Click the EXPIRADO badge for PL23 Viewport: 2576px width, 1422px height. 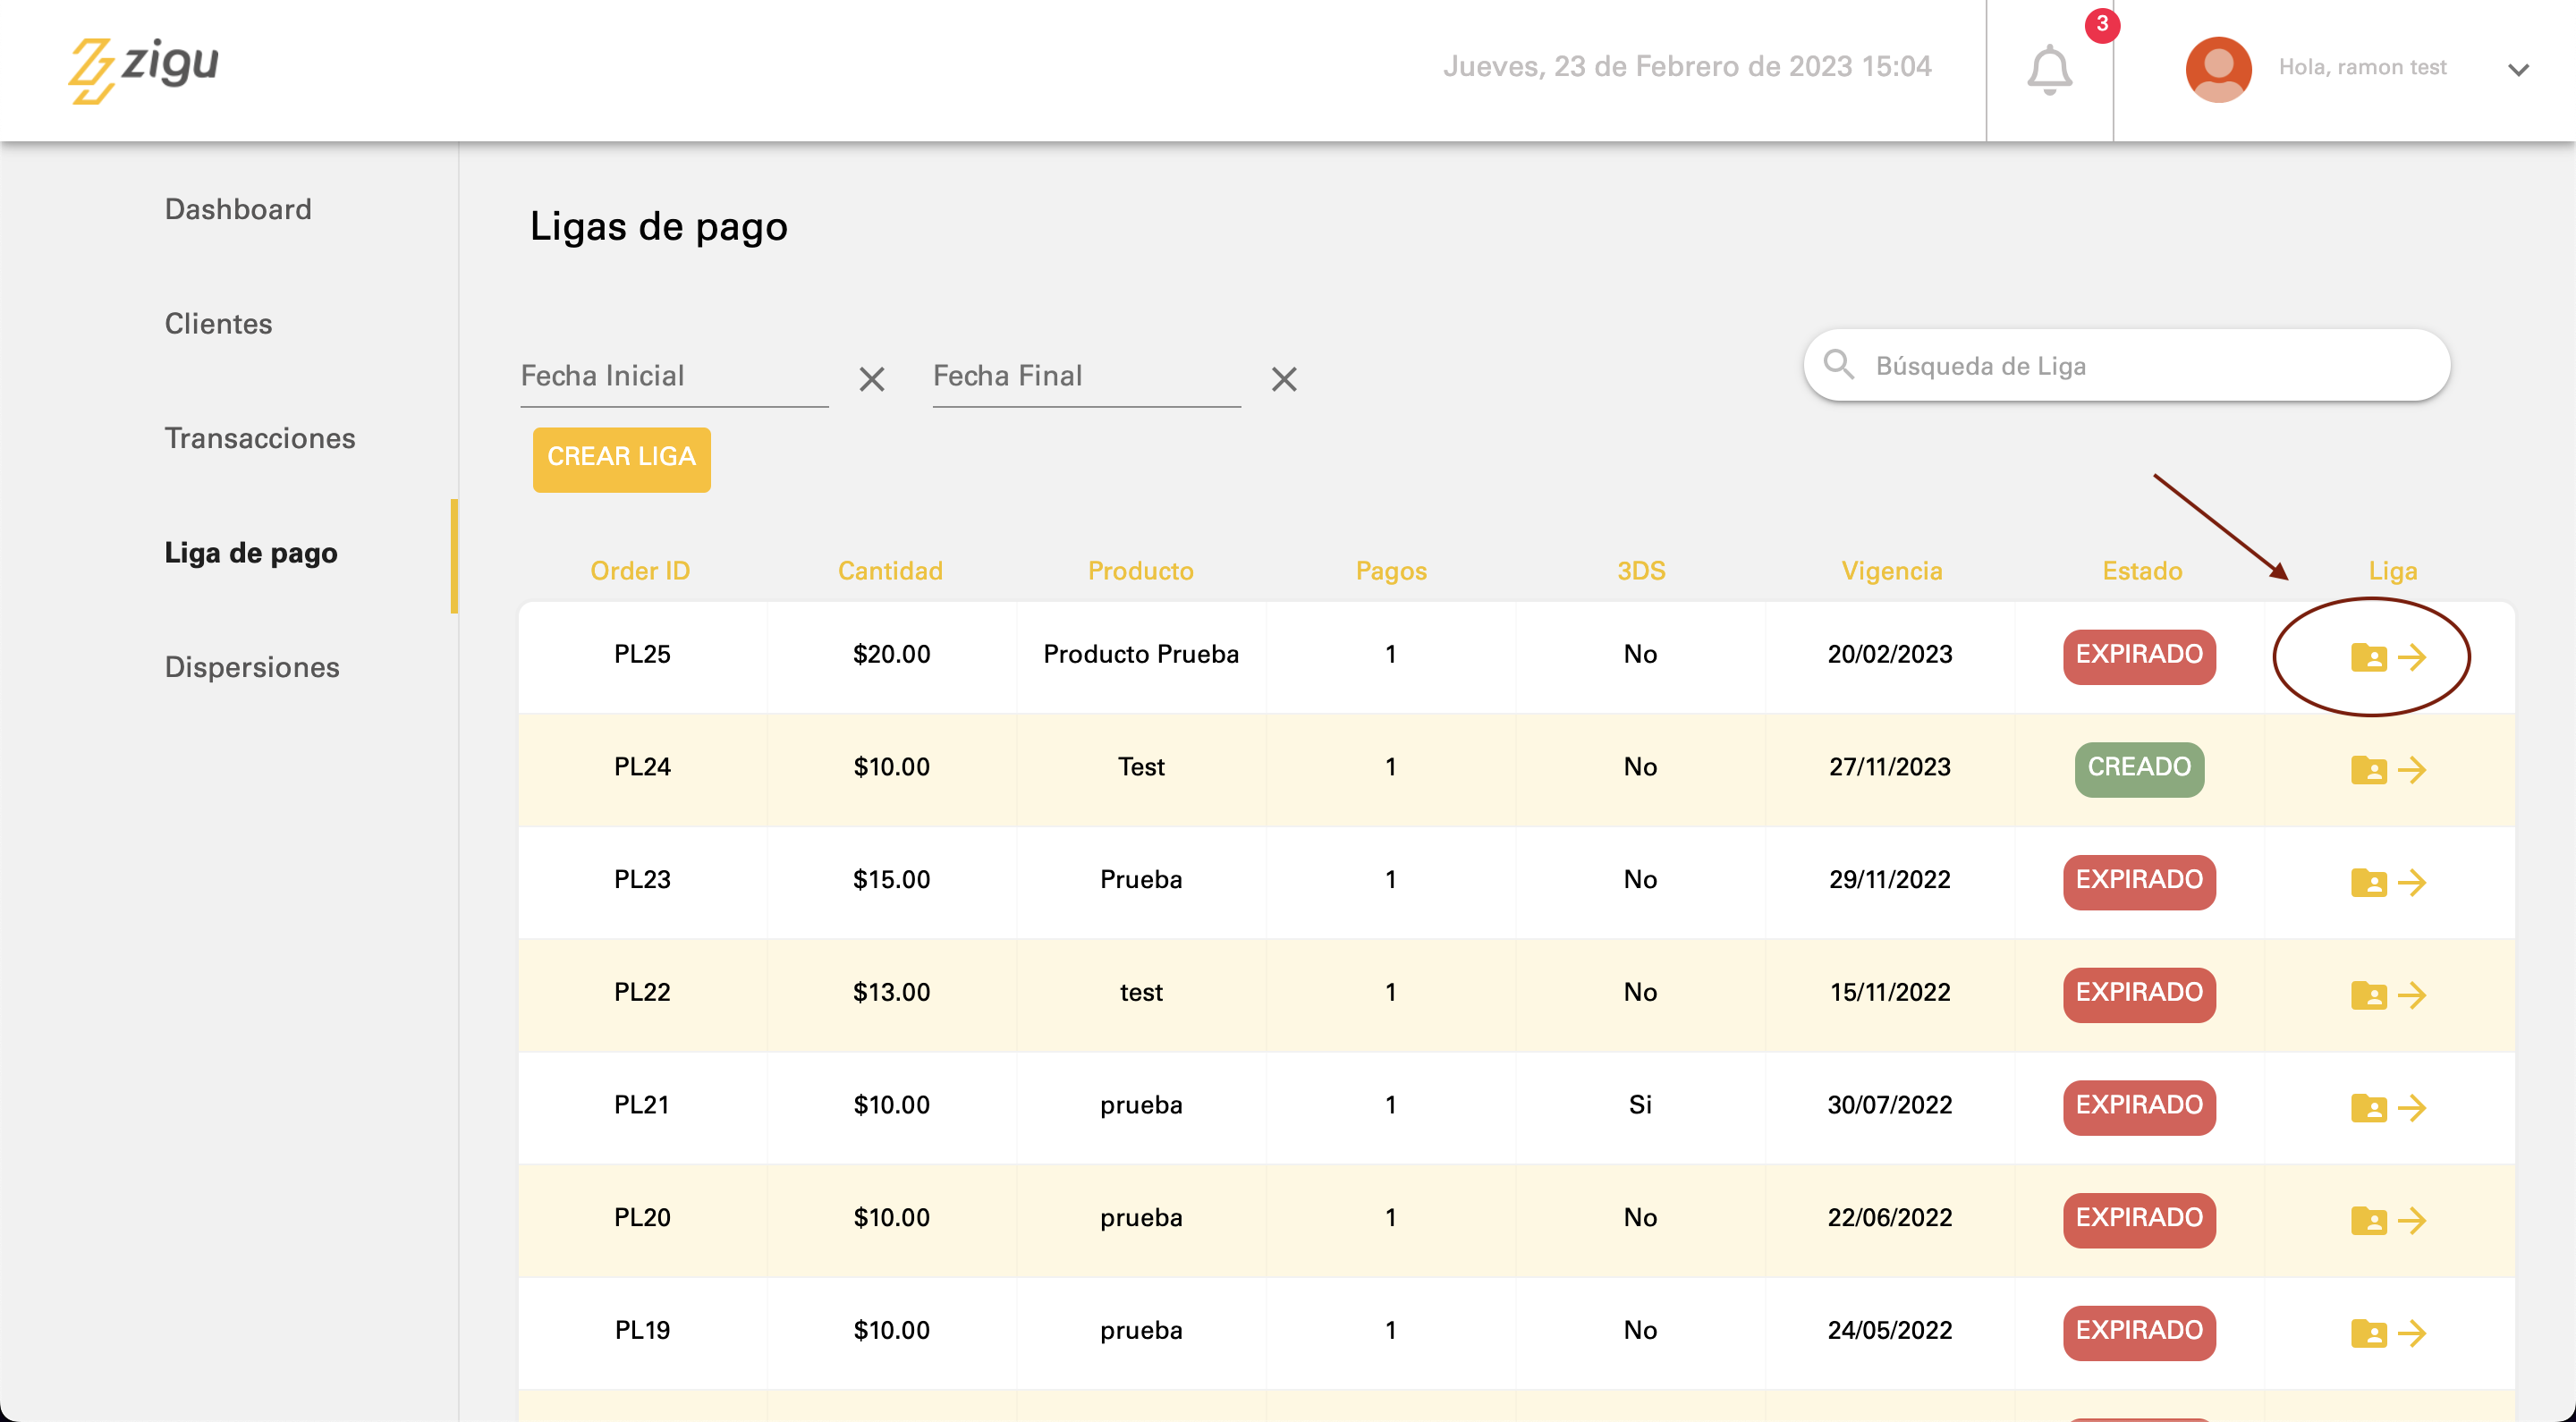coord(2139,881)
